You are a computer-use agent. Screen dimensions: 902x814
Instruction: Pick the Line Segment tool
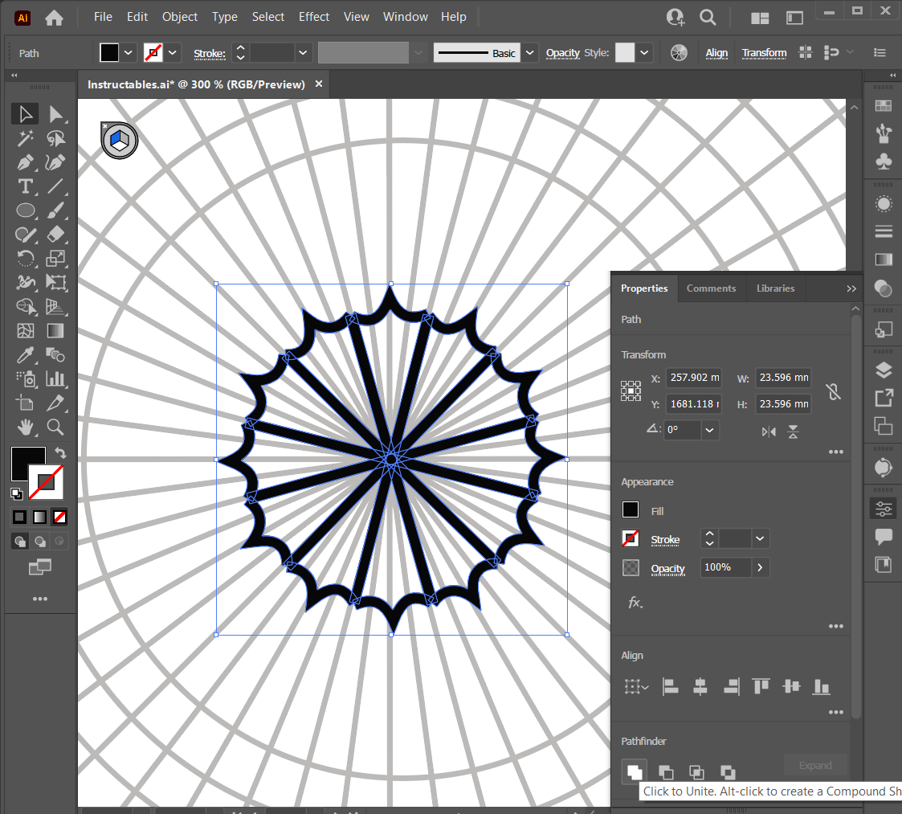(55, 186)
